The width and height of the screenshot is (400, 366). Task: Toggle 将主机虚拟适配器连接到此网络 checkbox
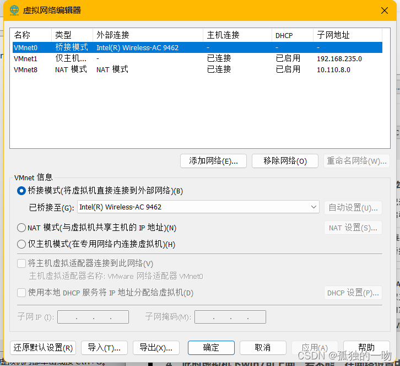(21, 263)
